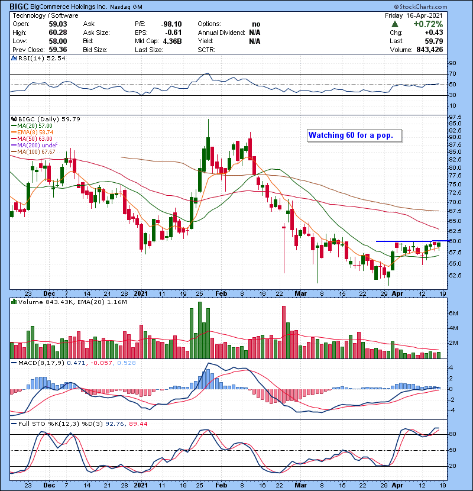Image resolution: width=473 pixels, height=491 pixels.
Task: Click the RSI(14) 52.54 indicator label
Action: coord(42,58)
